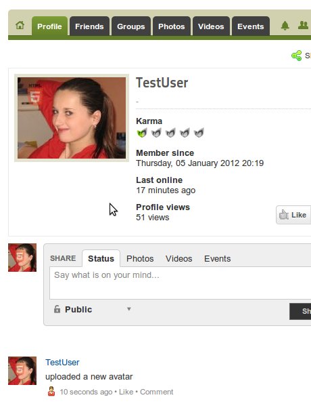Select Photos in the share box
This screenshot has height=406, width=311.
click(x=140, y=258)
